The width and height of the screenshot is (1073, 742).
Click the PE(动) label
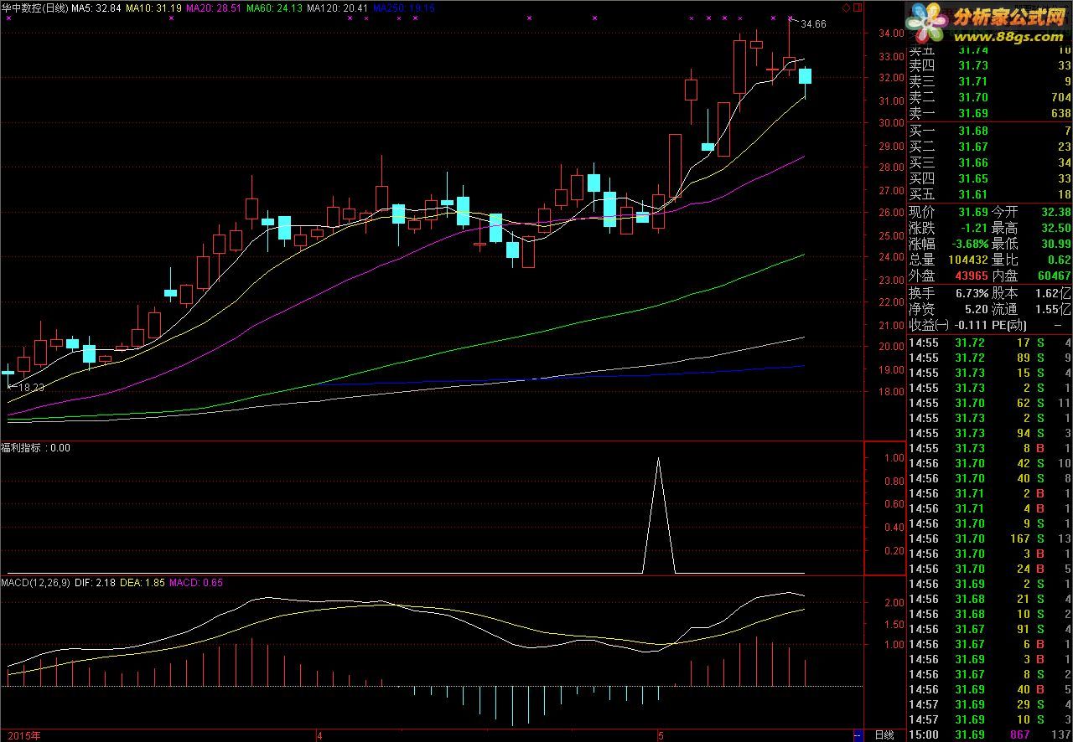(1009, 325)
